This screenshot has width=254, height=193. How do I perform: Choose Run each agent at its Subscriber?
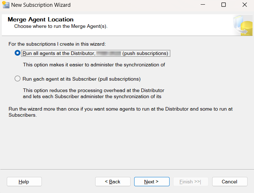(x=18, y=79)
